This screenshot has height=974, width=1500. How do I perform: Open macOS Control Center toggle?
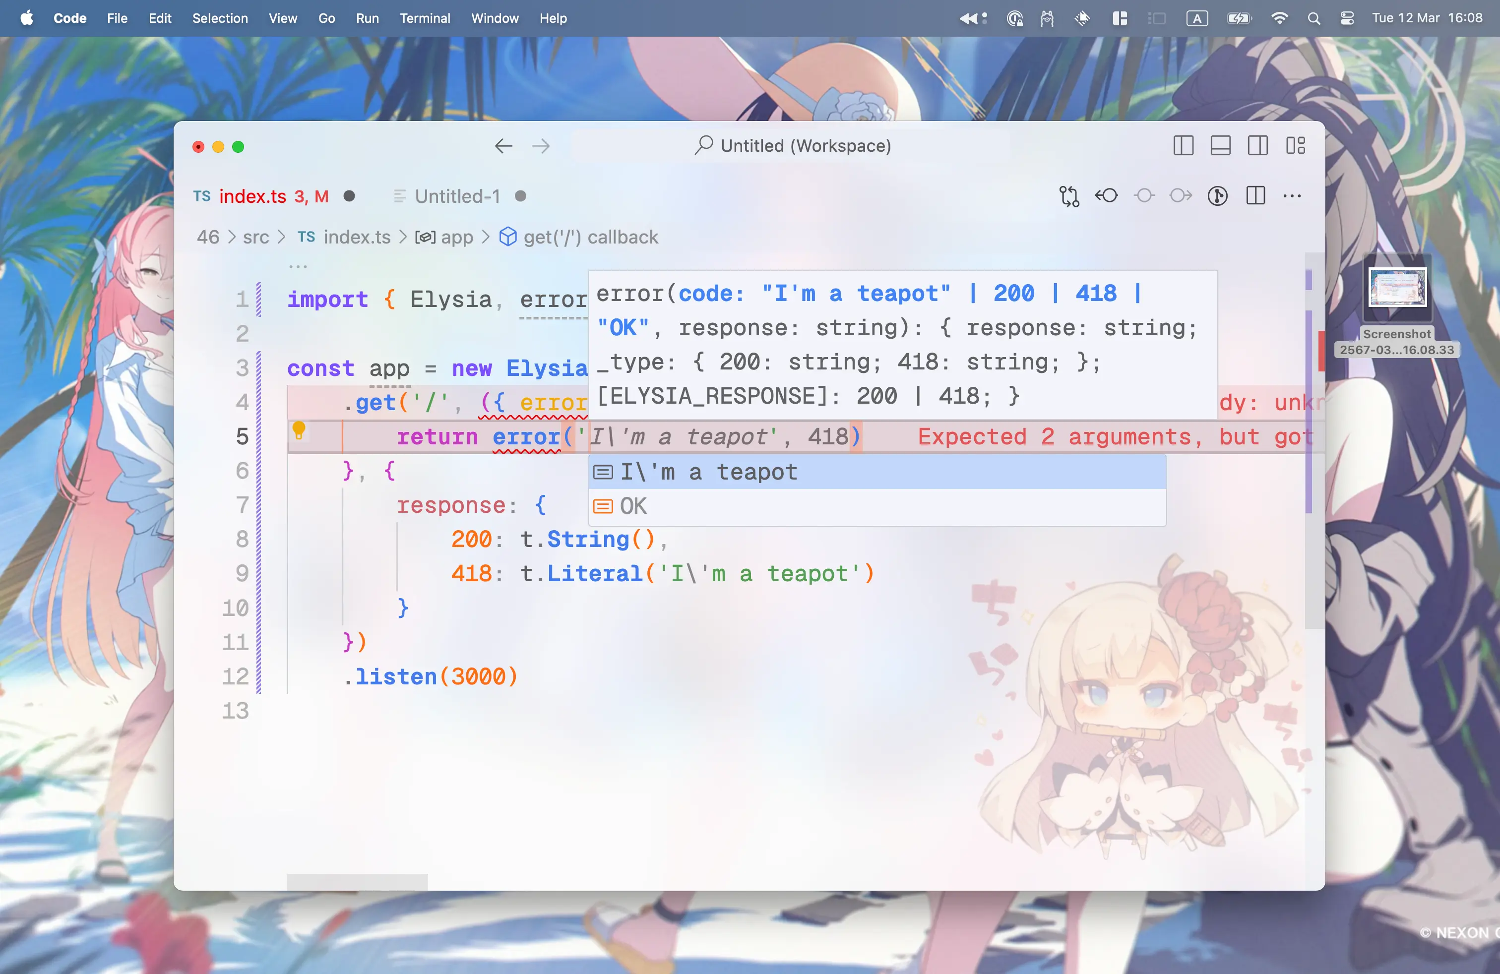(x=1347, y=18)
